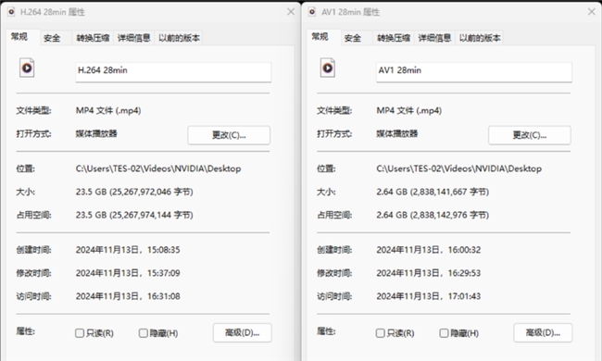
Task: Open 详细信息 tab in AV1 window
Action: 434,38
